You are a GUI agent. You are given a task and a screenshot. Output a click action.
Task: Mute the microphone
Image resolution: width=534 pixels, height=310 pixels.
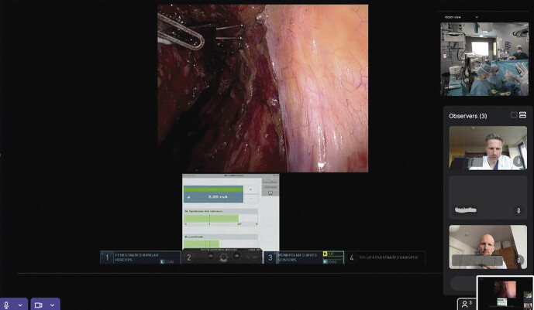click(x=8, y=305)
